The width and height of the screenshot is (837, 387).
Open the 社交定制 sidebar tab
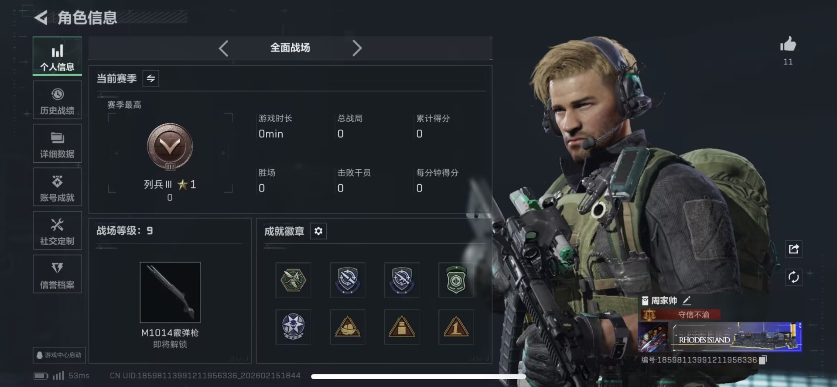57,231
